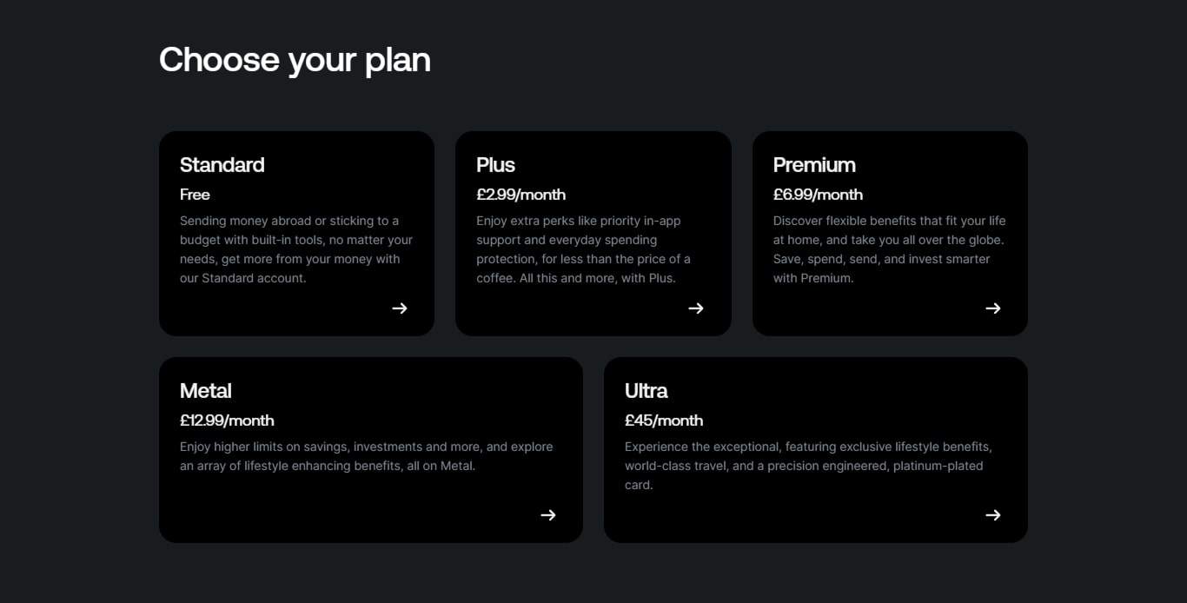Viewport: 1187px width, 603px height.
Task: Click Metal's higher limits description
Action: click(366, 456)
